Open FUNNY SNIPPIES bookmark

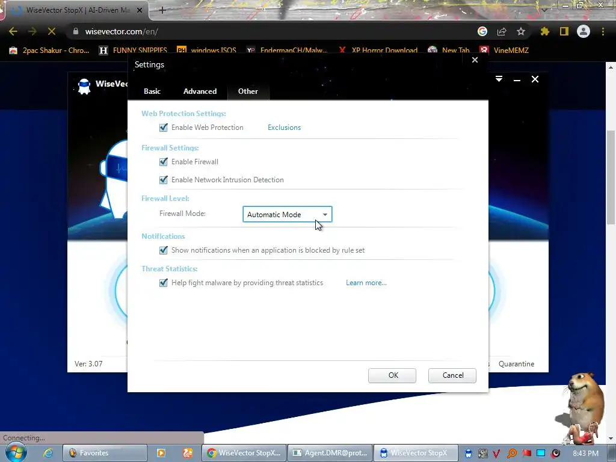click(x=133, y=51)
